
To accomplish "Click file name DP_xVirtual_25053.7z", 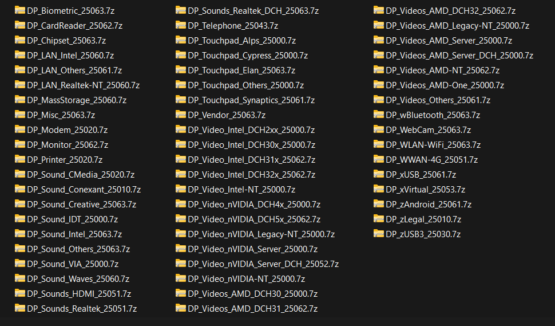I will [426, 190].
